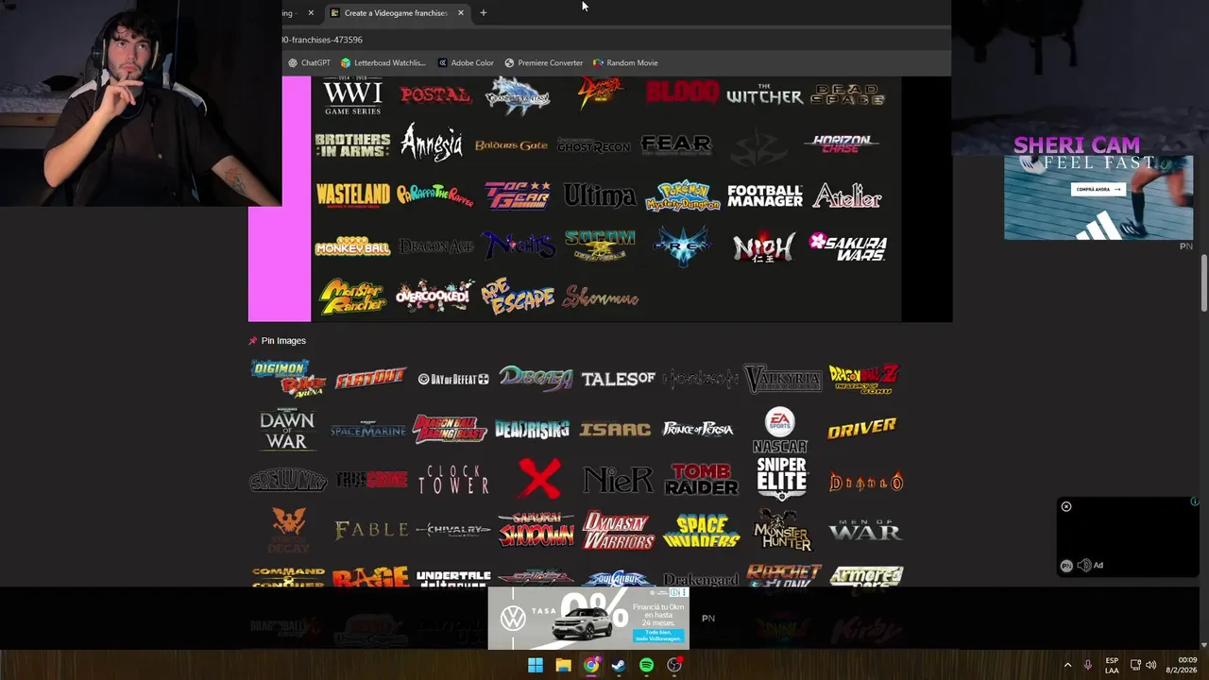Click the red X image
The height and width of the screenshot is (680, 1209).
coord(539,479)
